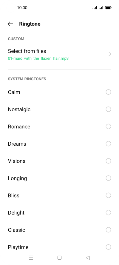The image size is (119, 265).
Task: Tap the home square navigation icon
Action: click(59, 258)
